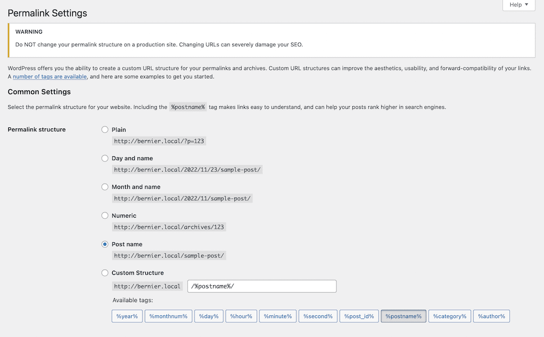Click the Common Settings heading
The height and width of the screenshot is (337, 544).
coord(39,91)
